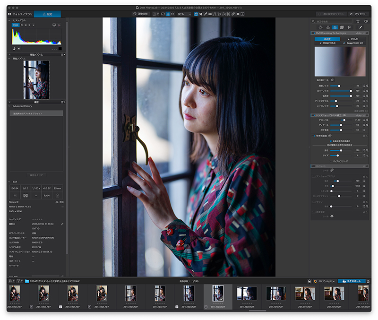Collapse the Histogram panel
Viewport: 378px width, 320px height.
[9, 20]
